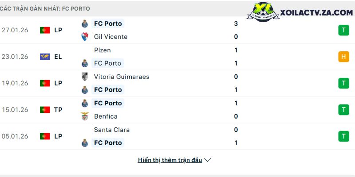Click the 05.01.26 match date
355x177 pixels.
click(15, 136)
